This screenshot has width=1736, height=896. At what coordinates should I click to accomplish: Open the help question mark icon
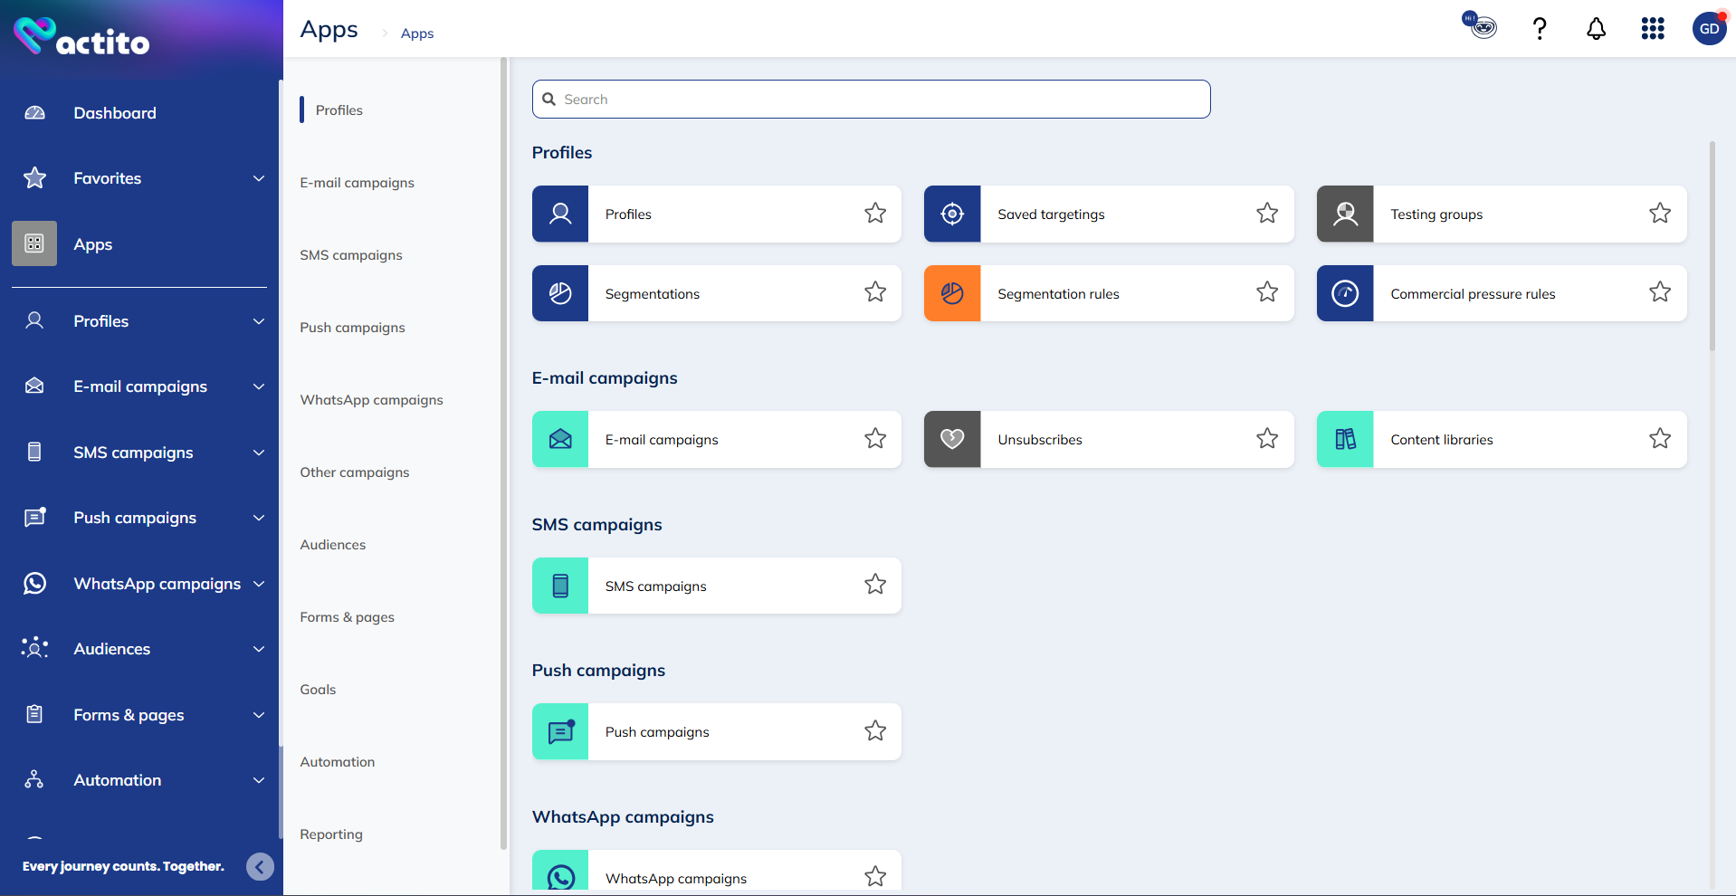(1539, 29)
